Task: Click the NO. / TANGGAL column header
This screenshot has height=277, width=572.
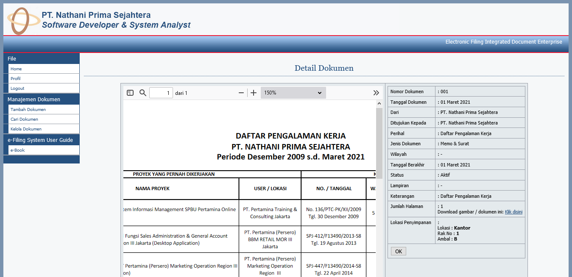Action: coord(334,188)
